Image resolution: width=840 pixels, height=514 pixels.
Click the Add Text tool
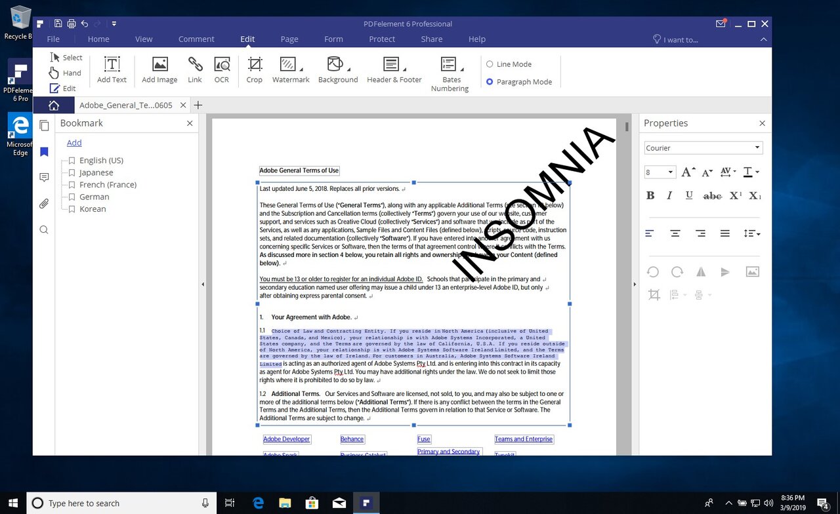click(x=112, y=70)
